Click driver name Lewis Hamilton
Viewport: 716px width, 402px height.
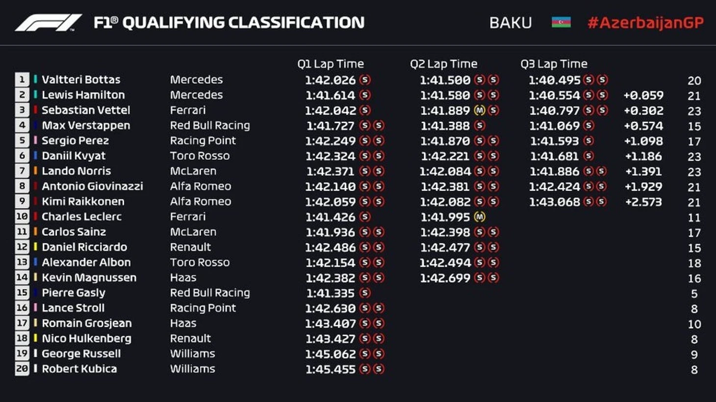83,95
